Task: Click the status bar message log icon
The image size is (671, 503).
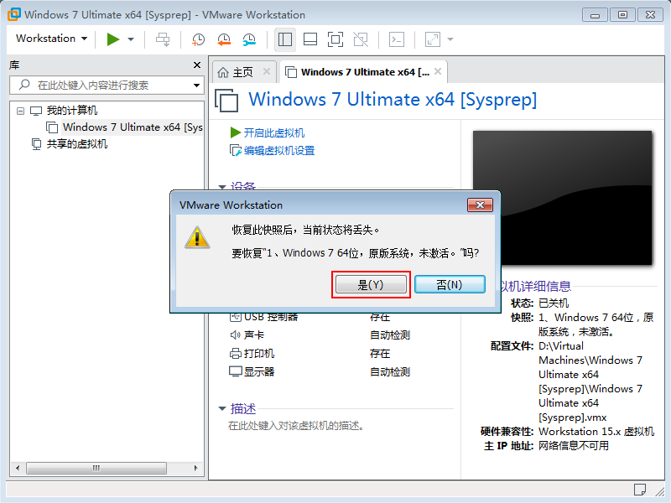Action: pyautogui.click(x=640, y=490)
